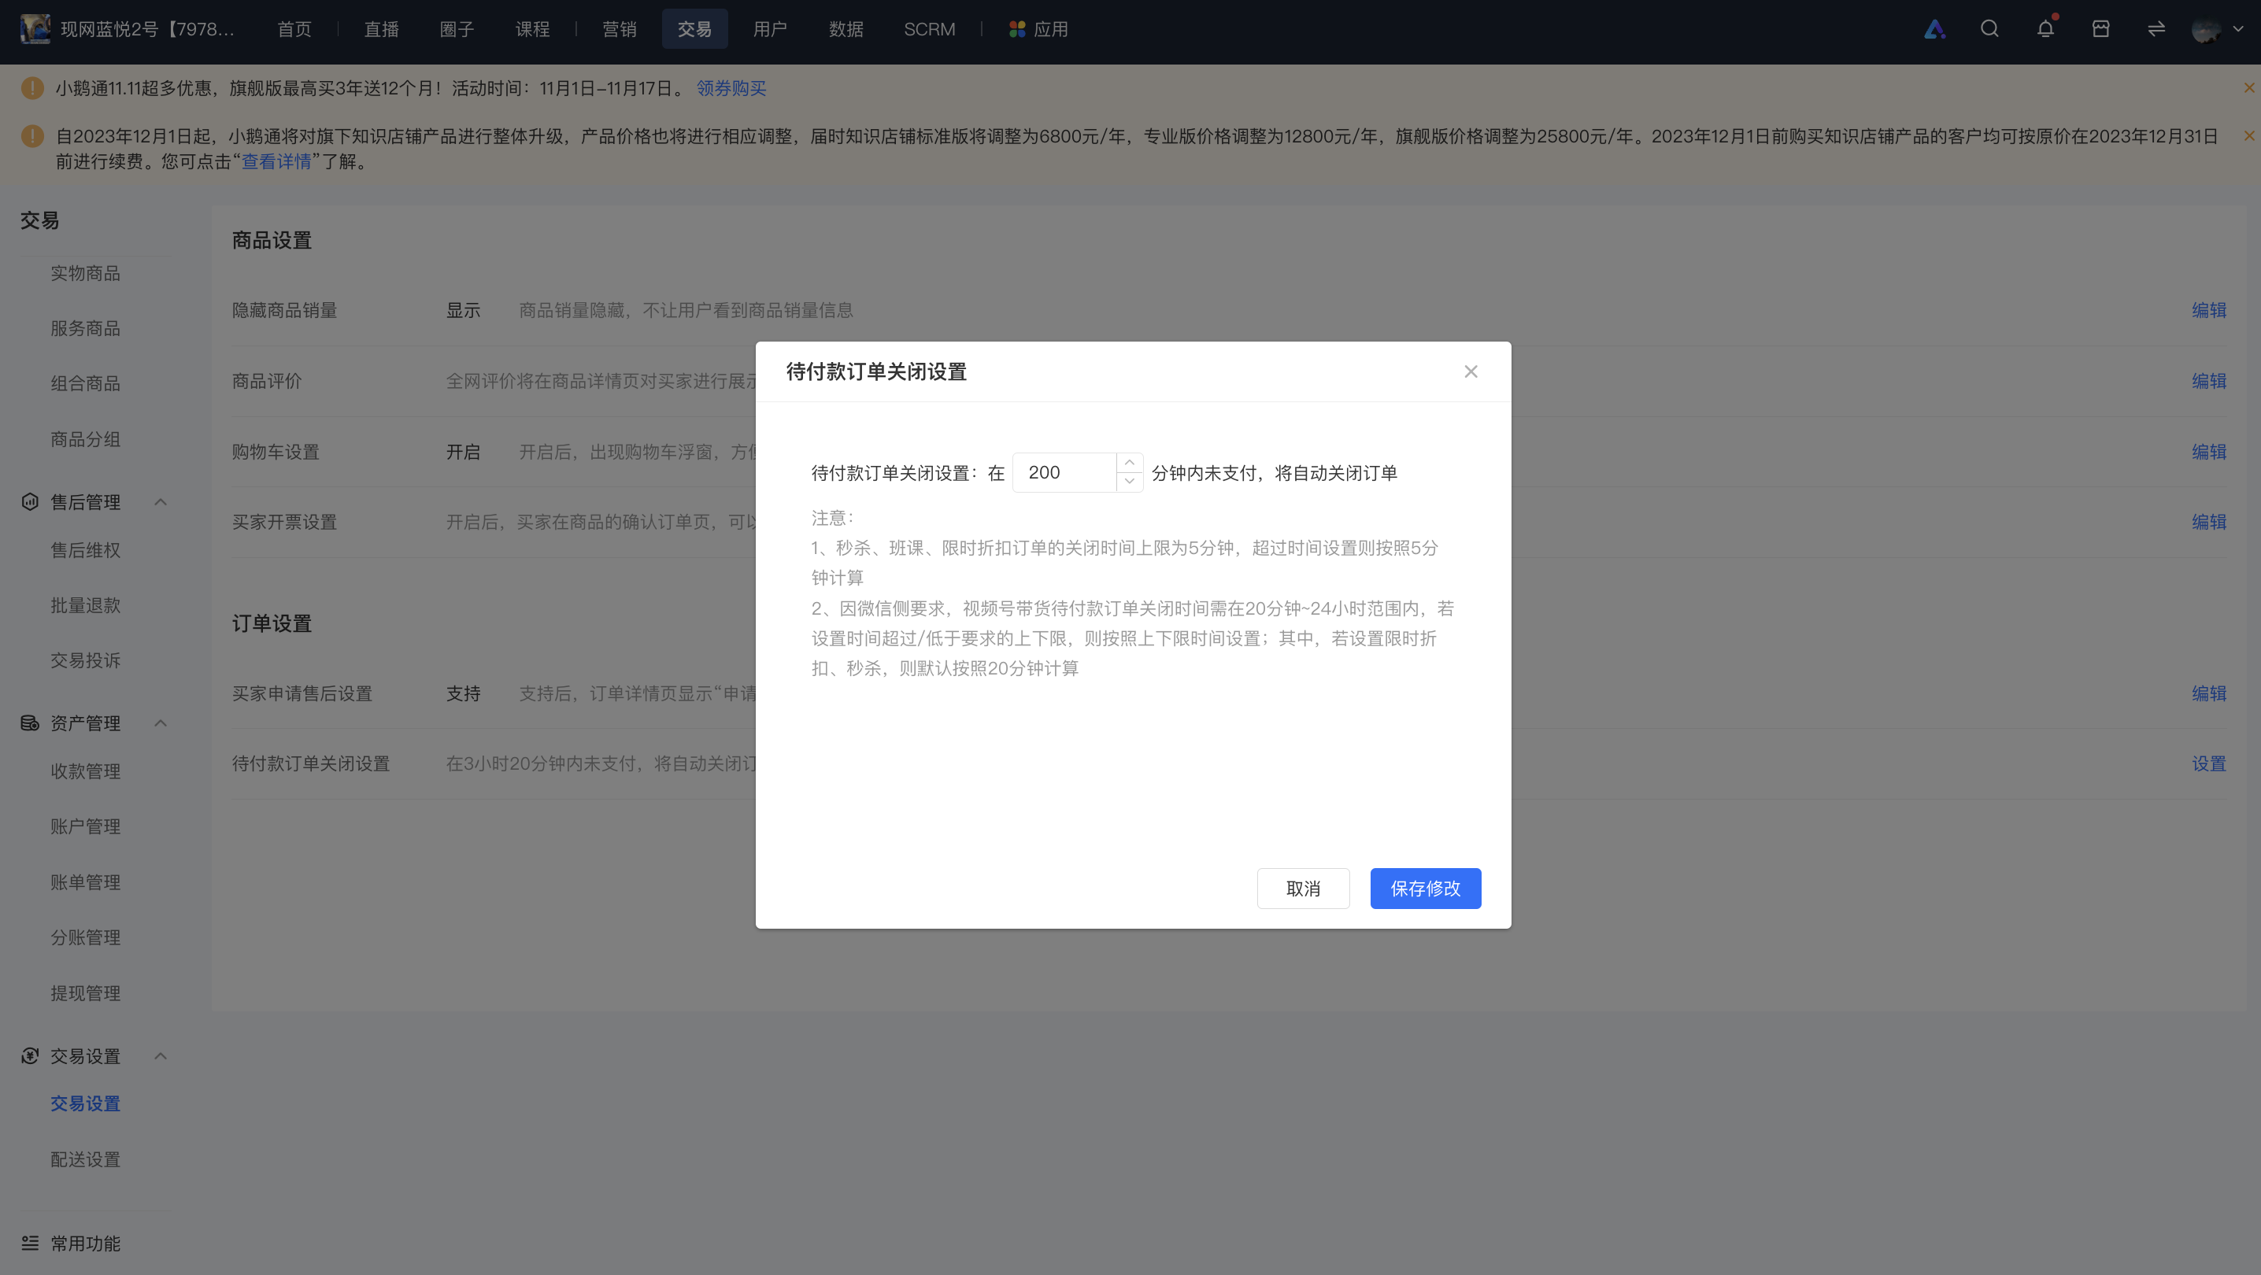Collapse the 售后管理 sidebar section
This screenshot has width=2261, height=1275.
(x=161, y=502)
